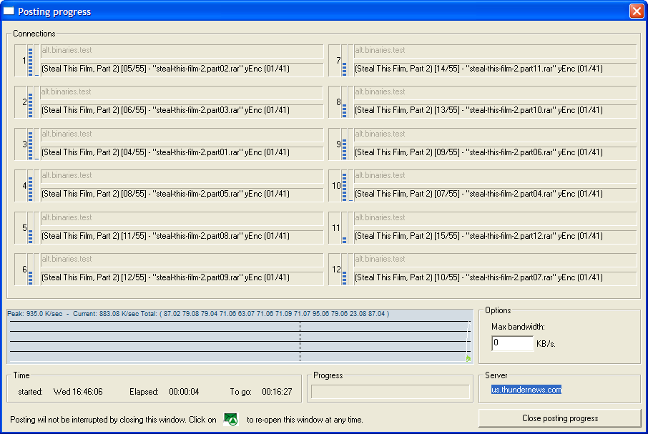Select the us.thundernews.com server text
This screenshot has width=648, height=434.
coord(526,390)
